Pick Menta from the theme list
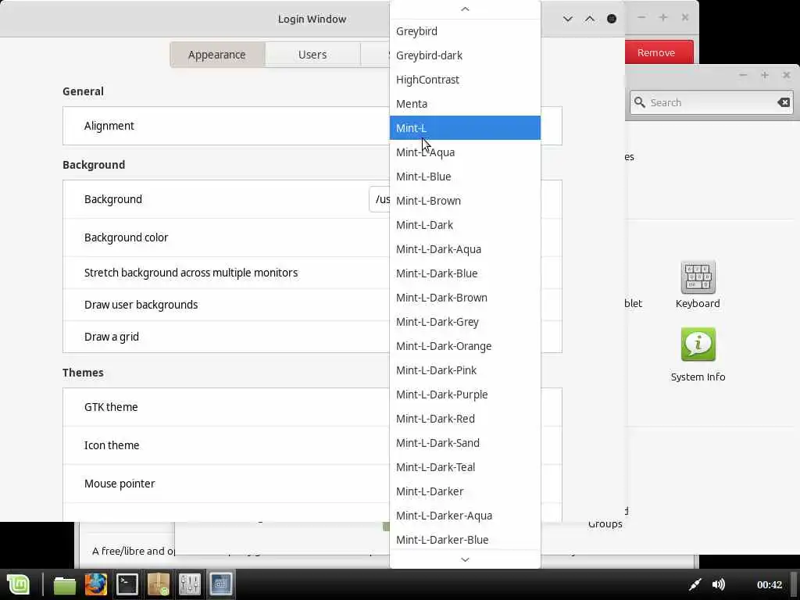Image resolution: width=800 pixels, height=600 pixels. 465,104
